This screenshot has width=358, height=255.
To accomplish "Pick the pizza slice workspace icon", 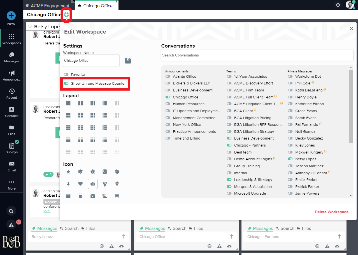I will tap(105, 184).
